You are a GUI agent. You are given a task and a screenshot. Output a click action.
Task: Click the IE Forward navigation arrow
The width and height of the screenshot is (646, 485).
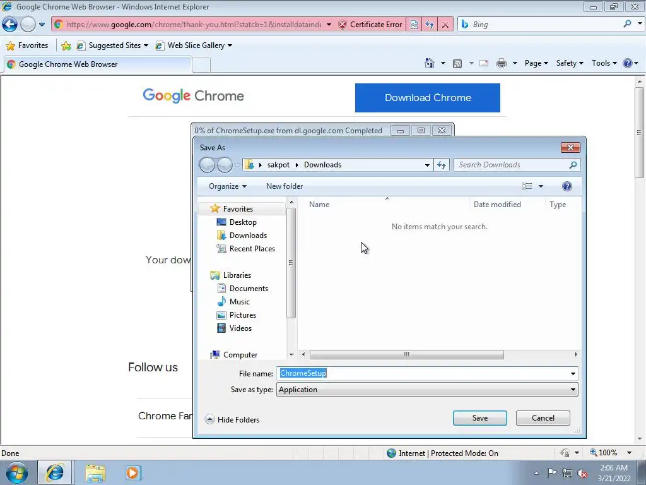pyautogui.click(x=28, y=25)
